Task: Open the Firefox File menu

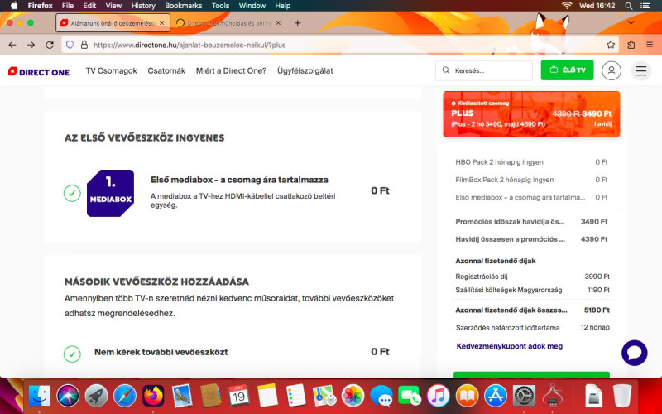Action: 68,6
